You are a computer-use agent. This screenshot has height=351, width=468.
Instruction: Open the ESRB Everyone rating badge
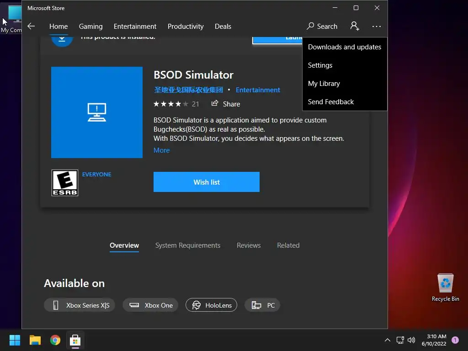point(65,183)
